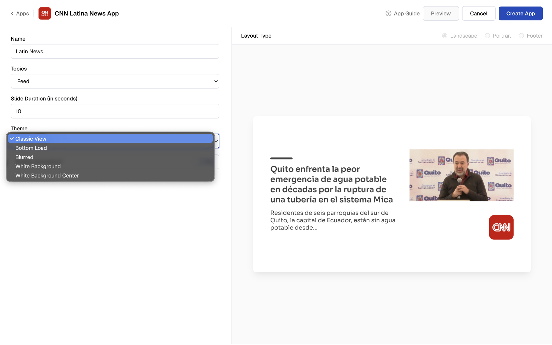Go back to Apps via chevron arrow
Screen dimensions: 552x345
coord(12,14)
